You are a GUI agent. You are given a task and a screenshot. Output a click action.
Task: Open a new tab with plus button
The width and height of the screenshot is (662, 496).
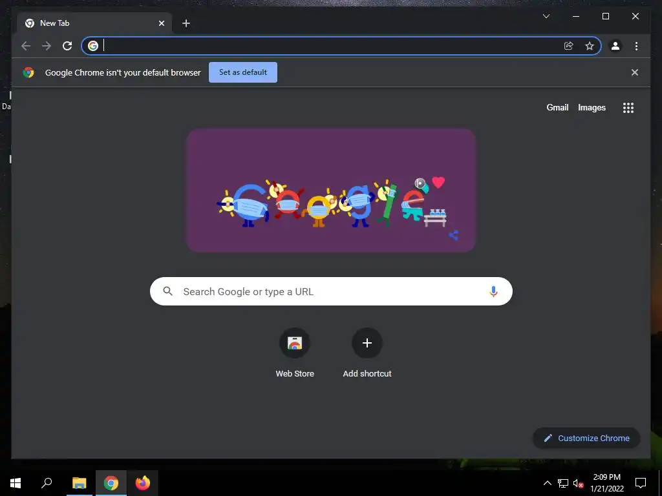(x=186, y=23)
